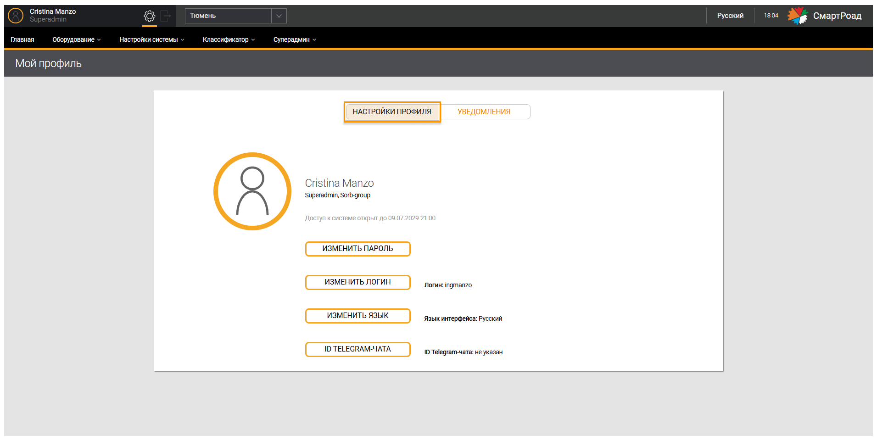Click the СмартРоад brand text

pos(837,16)
